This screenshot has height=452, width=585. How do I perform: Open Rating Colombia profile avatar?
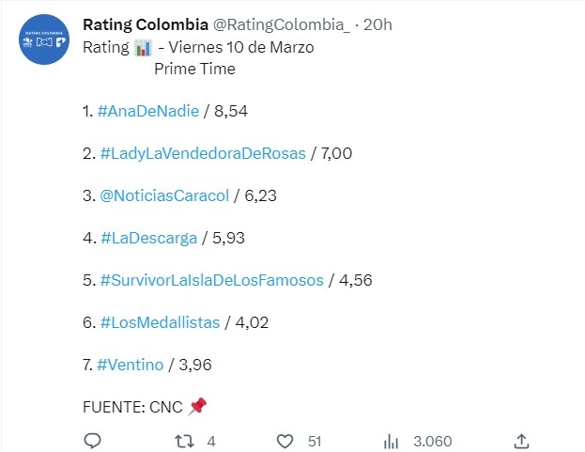(45, 40)
